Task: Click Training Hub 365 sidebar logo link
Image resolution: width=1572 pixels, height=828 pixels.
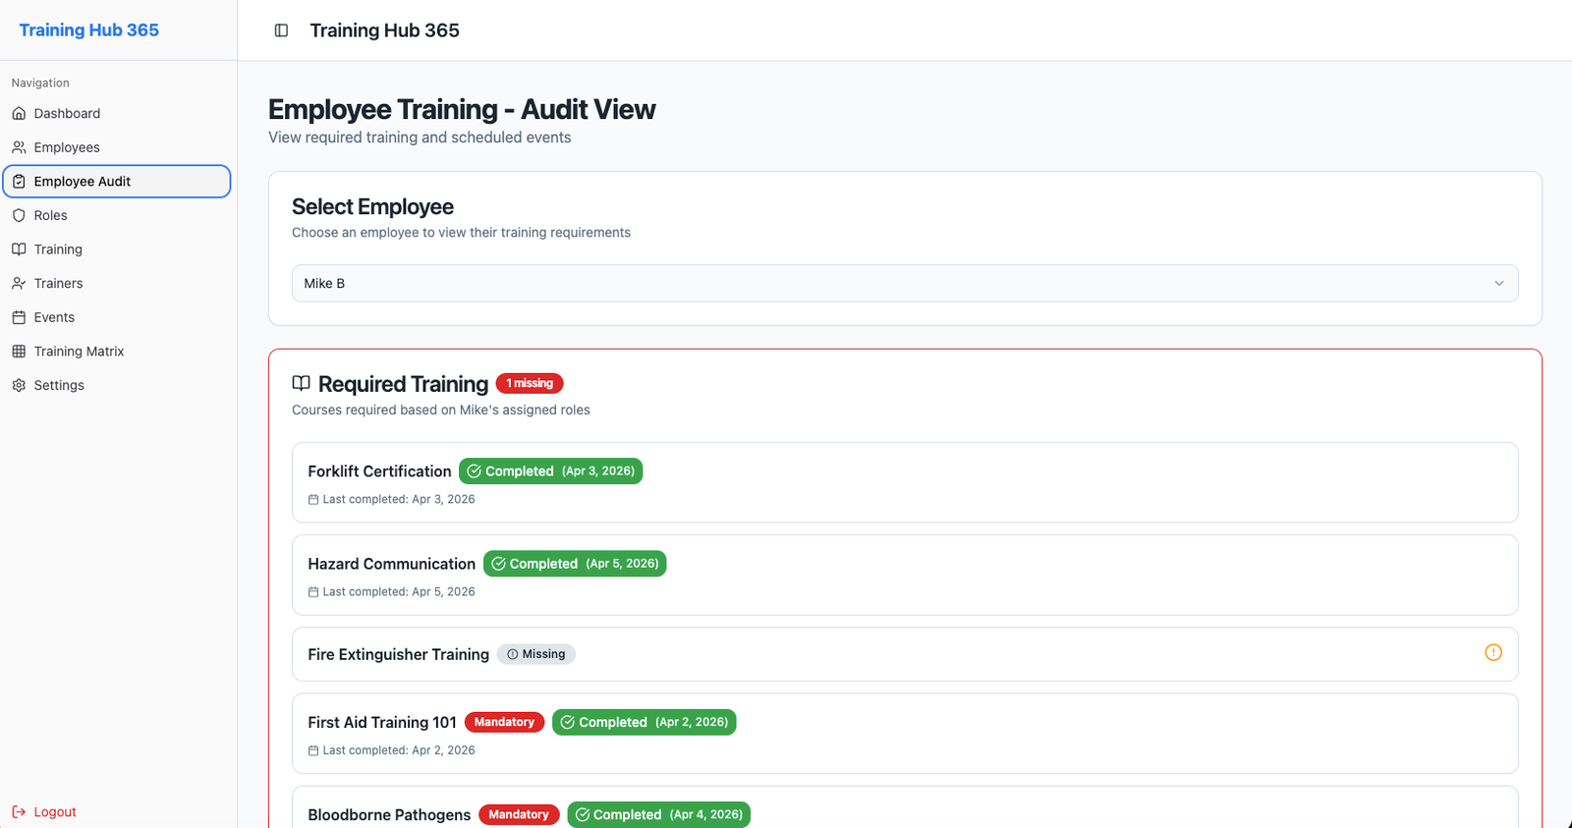Action: (x=88, y=30)
